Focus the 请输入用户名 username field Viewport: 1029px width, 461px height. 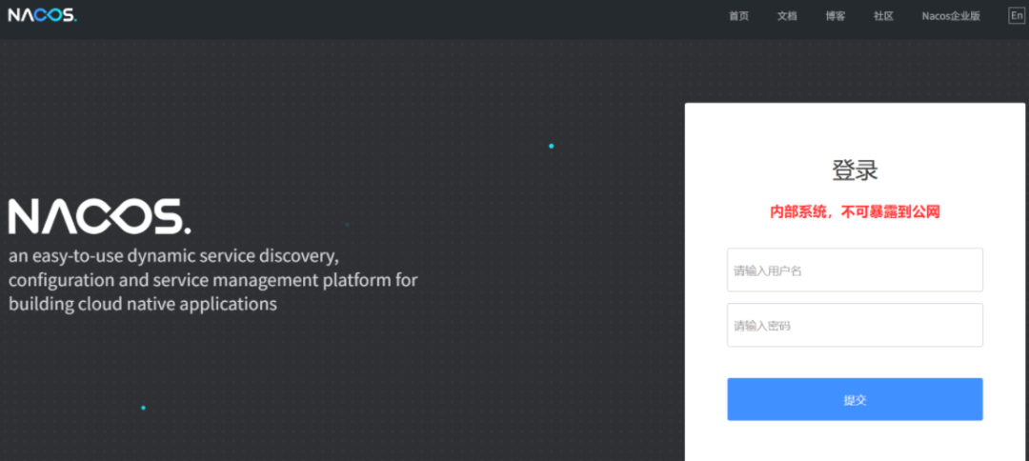[855, 271]
